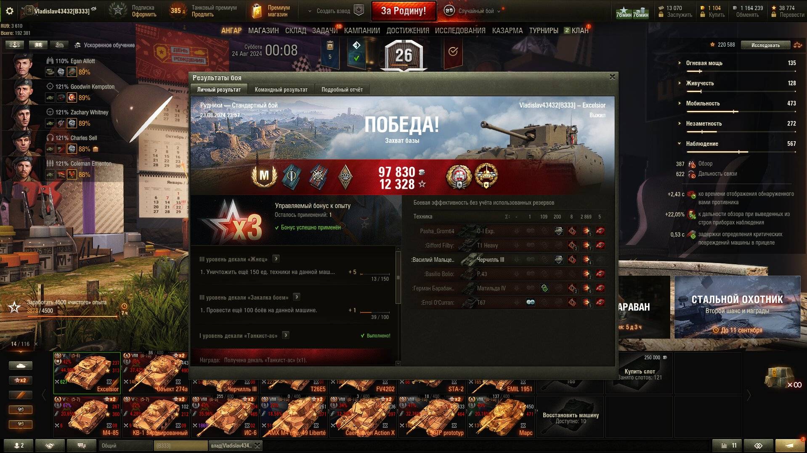Viewport: 807px width, 453px height.
Task: Click the Mastery badge M medal icon
Action: (264, 176)
